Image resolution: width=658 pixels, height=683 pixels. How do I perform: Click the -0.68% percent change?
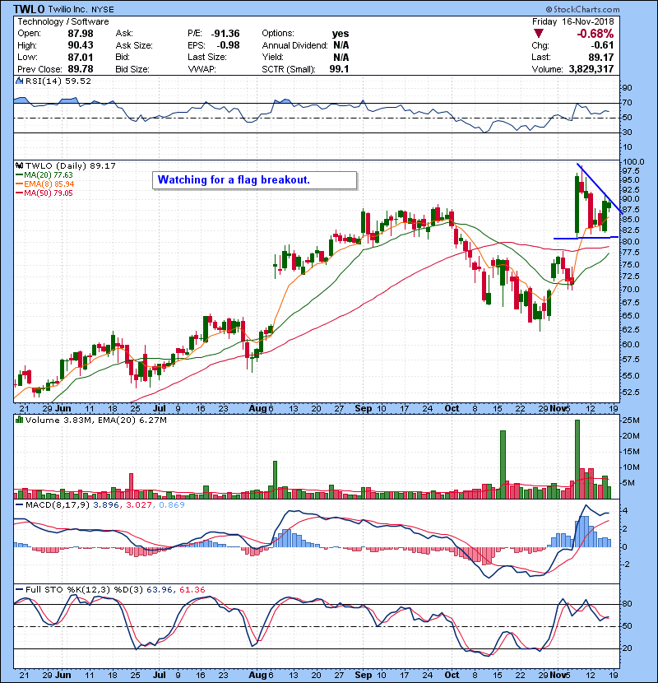click(x=595, y=34)
